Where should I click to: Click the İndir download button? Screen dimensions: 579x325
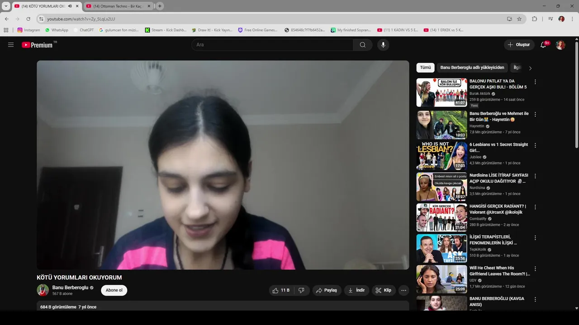tap(356, 290)
